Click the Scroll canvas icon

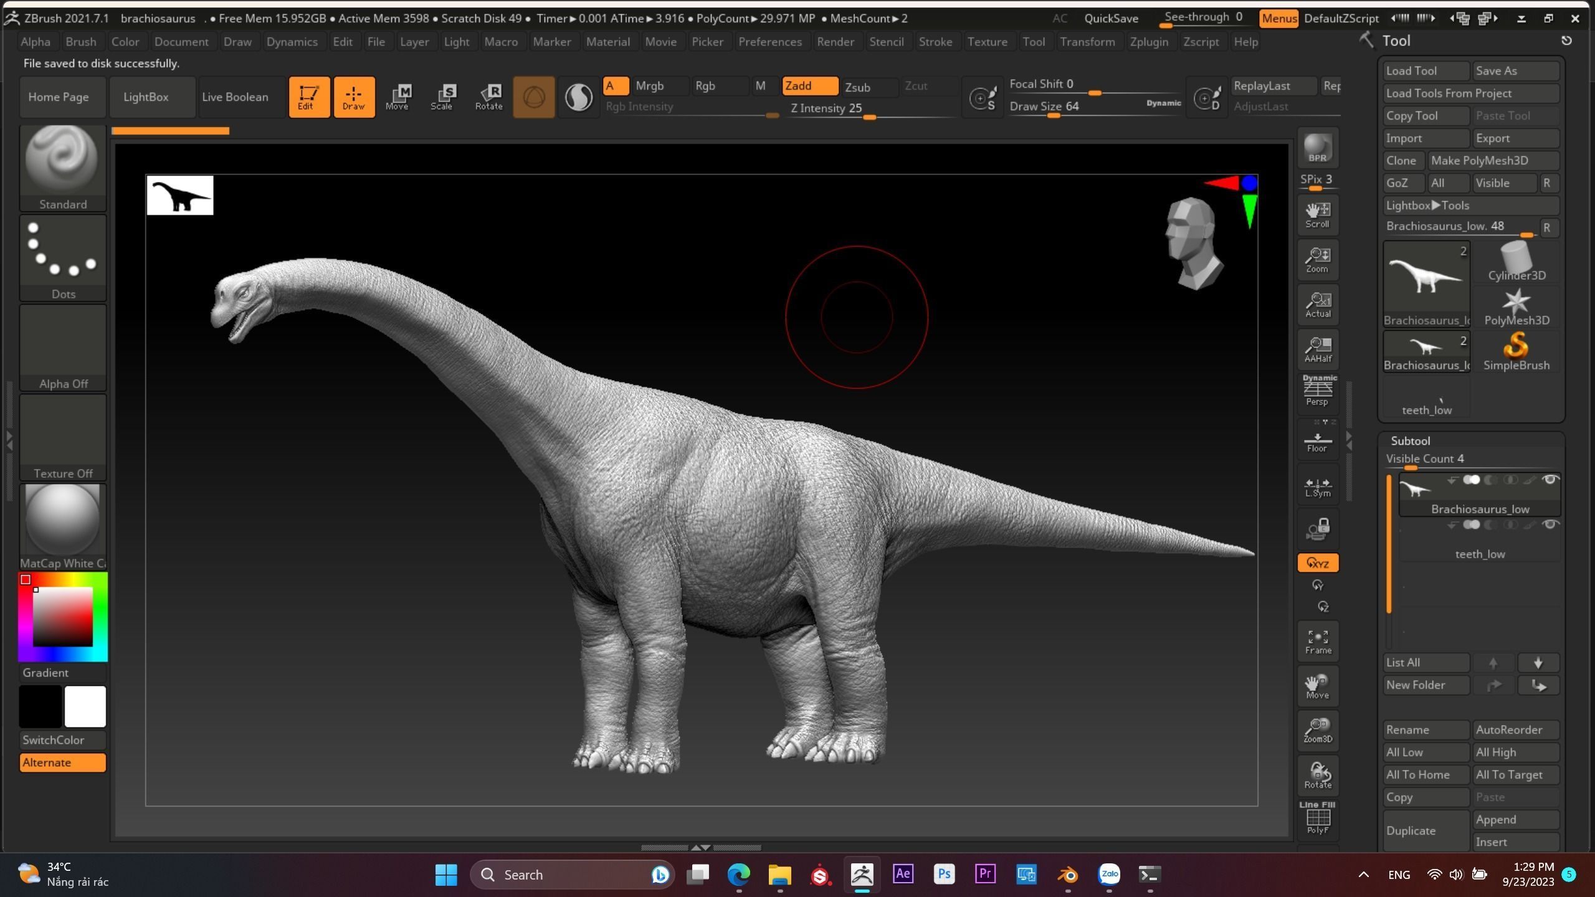(x=1318, y=215)
